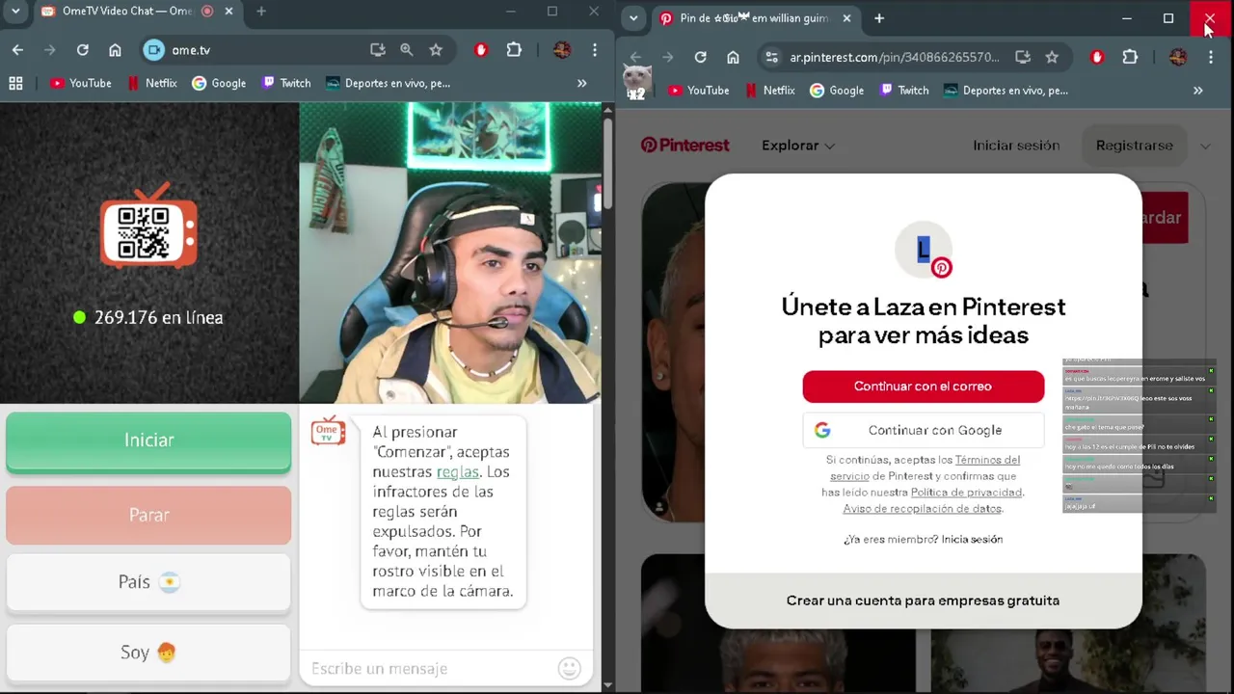Screen dimensions: 1234x694
Task: Expand the Explorar menu
Action: click(x=798, y=146)
